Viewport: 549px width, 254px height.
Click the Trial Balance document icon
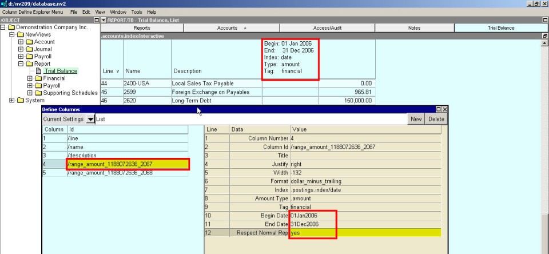click(39, 71)
